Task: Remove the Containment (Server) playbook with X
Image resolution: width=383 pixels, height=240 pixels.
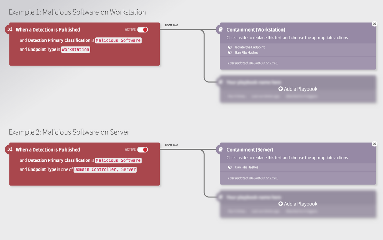Action: coord(374,144)
